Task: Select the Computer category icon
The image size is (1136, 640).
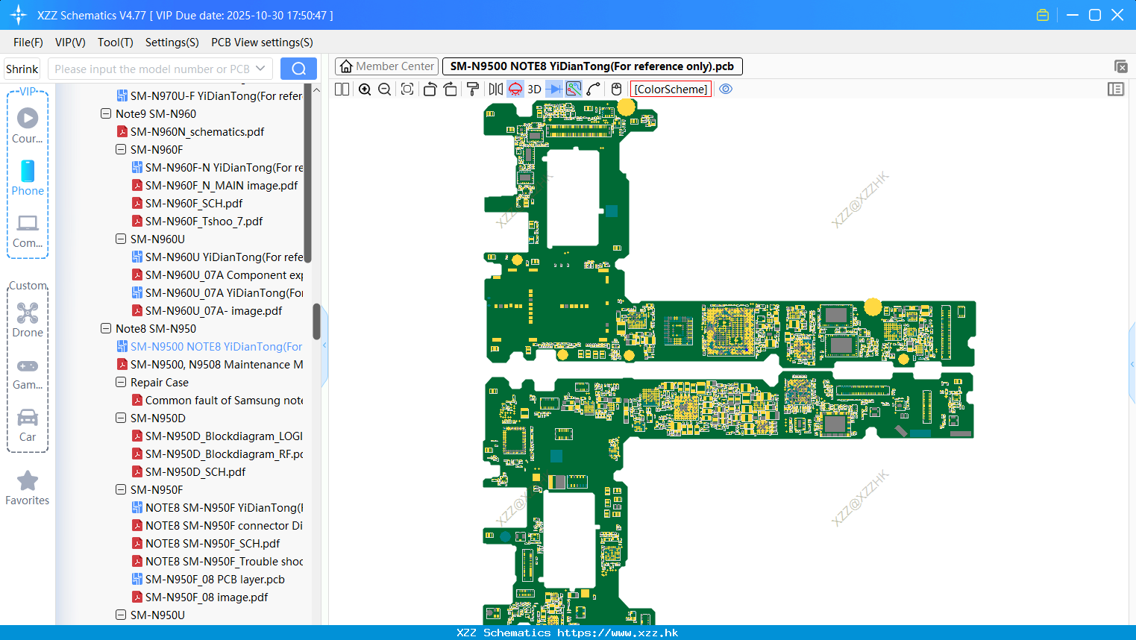Action: coord(28,230)
